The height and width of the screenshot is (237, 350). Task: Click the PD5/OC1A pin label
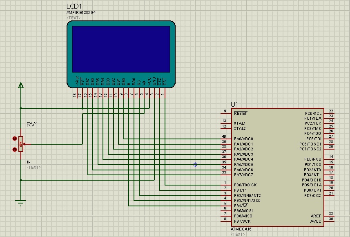point(312,185)
